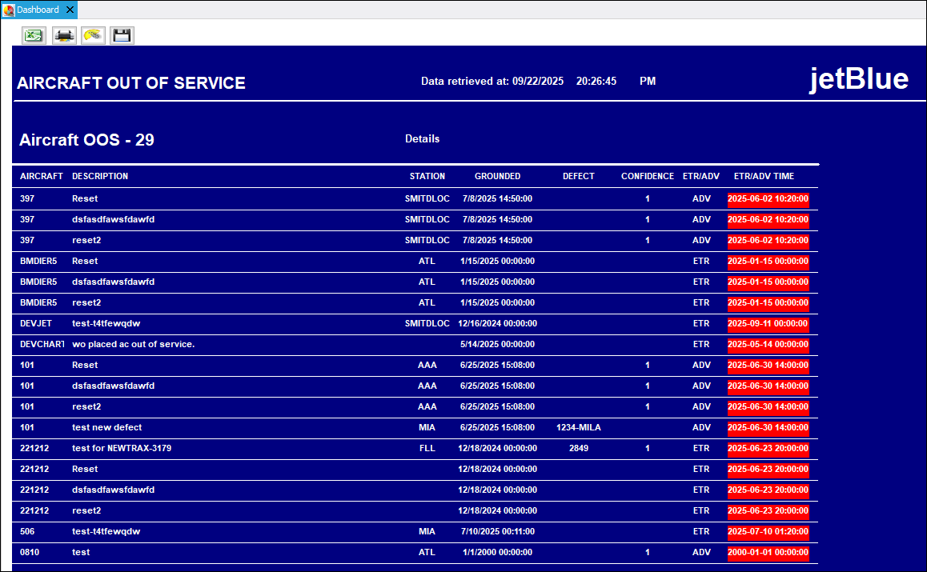Click the FLL station cell
This screenshot has height=572, width=927.
click(x=427, y=449)
